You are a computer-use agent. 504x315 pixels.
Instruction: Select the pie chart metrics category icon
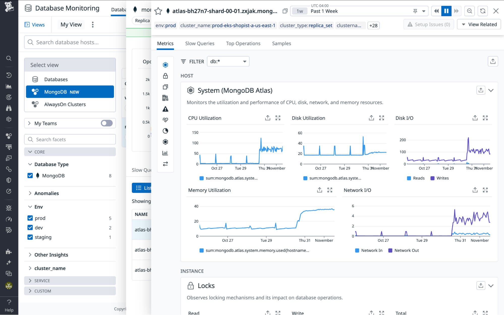click(x=165, y=131)
